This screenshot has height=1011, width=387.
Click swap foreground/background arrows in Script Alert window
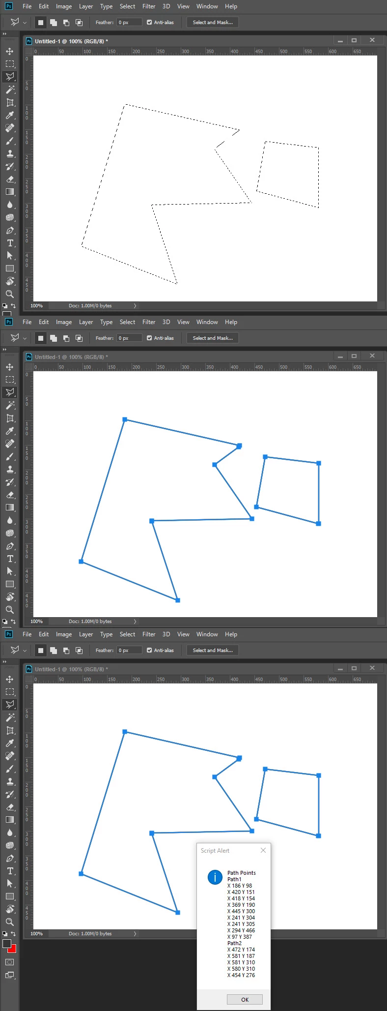(13, 933)
